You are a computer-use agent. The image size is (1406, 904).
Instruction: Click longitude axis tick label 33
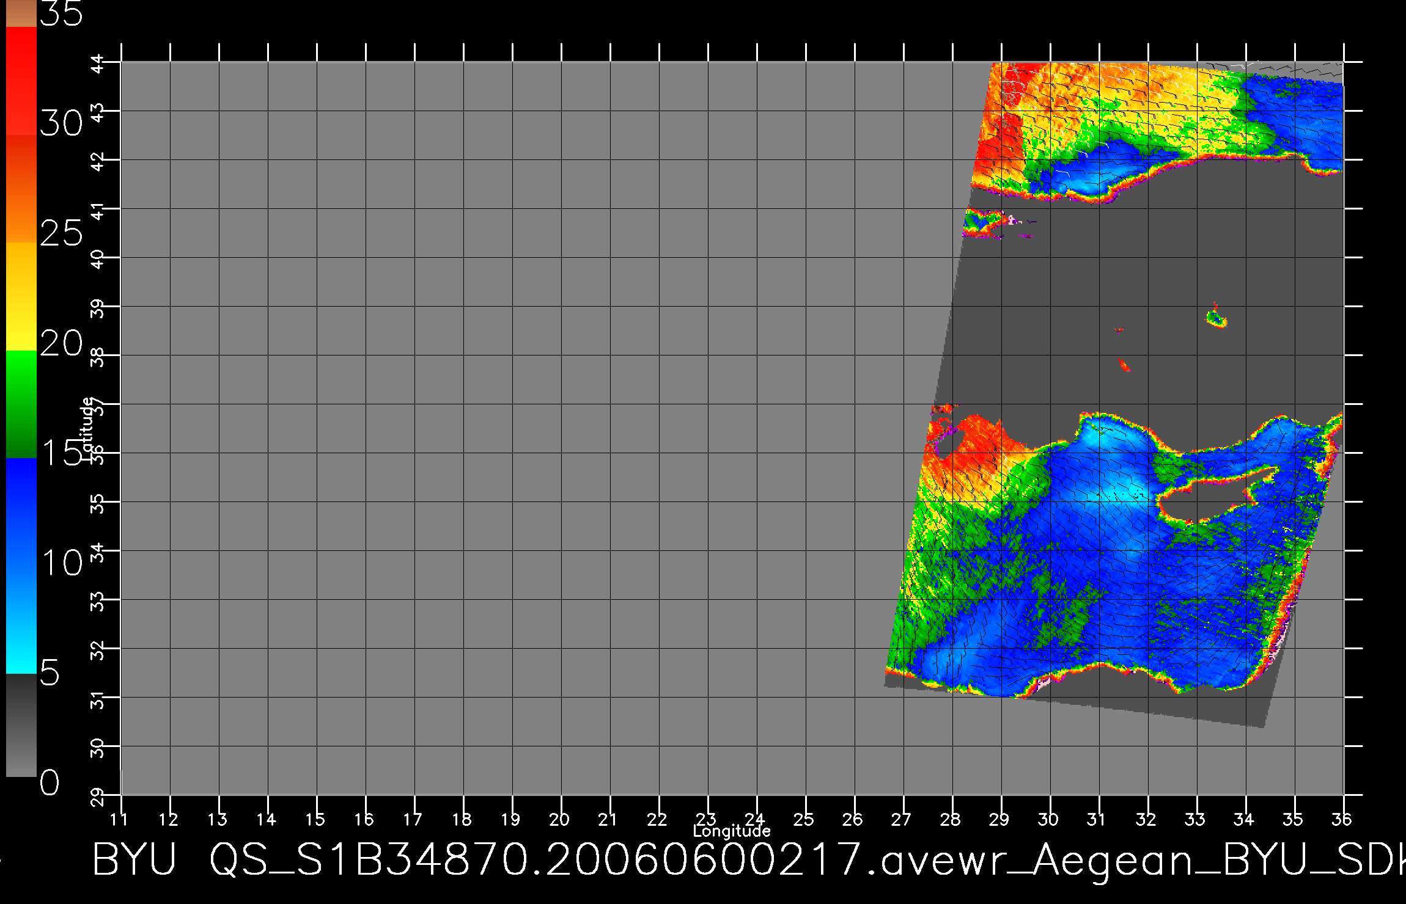(1195, 818)
